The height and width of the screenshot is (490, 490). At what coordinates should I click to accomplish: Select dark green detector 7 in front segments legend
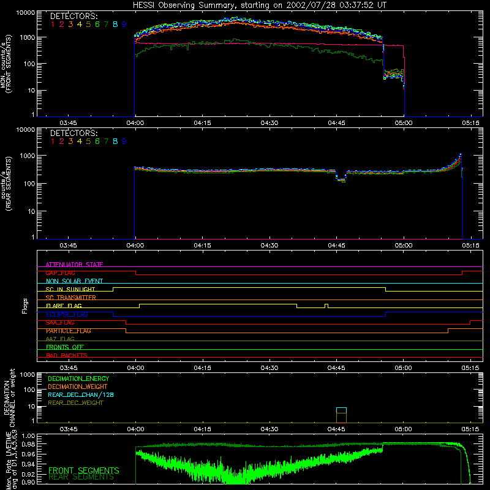pyautogui.click(x=106, y=24)
